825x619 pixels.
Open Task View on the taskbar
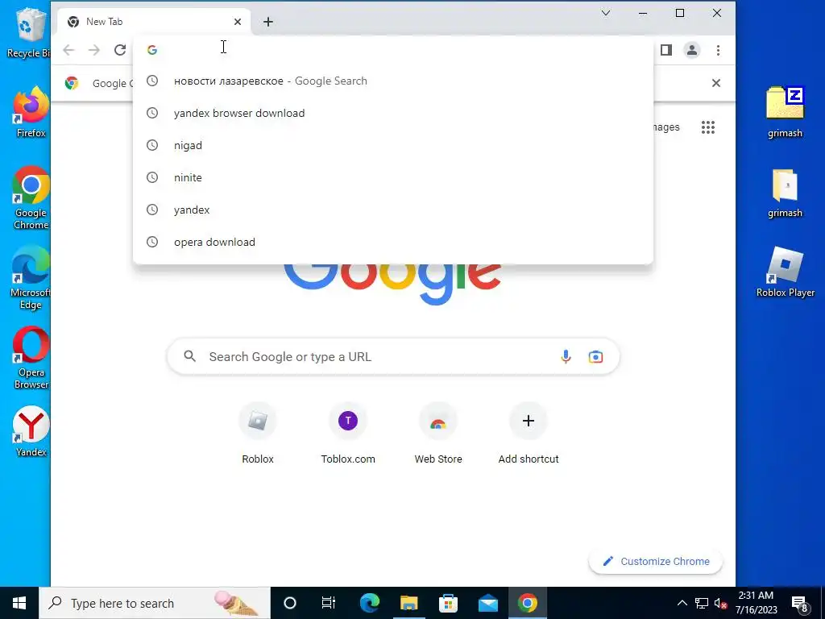click(329, 603)
